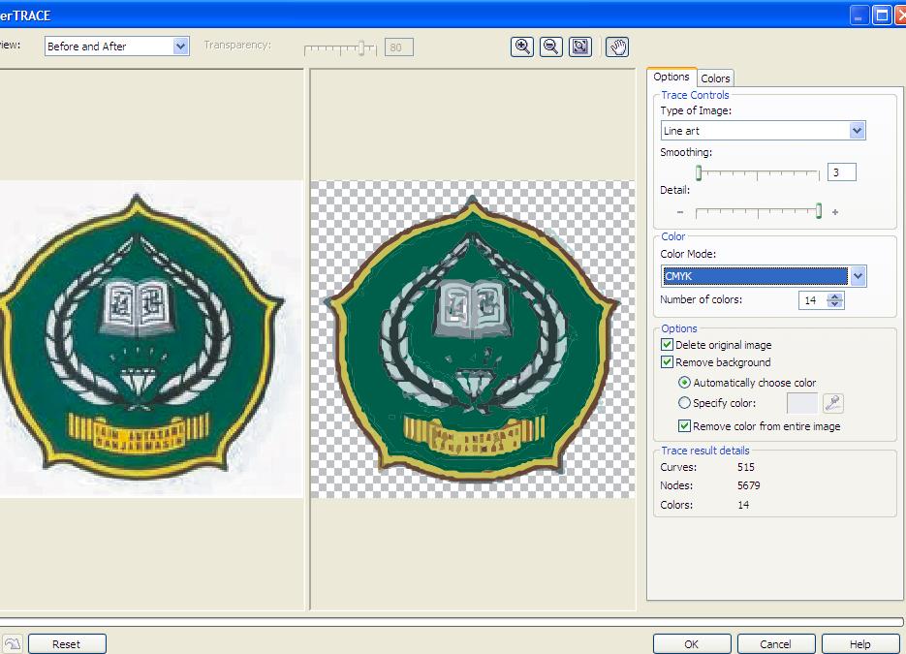Toggle the Remove background checkbox

click(667, 362)
